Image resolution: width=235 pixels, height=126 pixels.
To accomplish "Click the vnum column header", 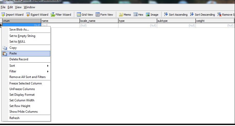I will click(x=22, y=21).
